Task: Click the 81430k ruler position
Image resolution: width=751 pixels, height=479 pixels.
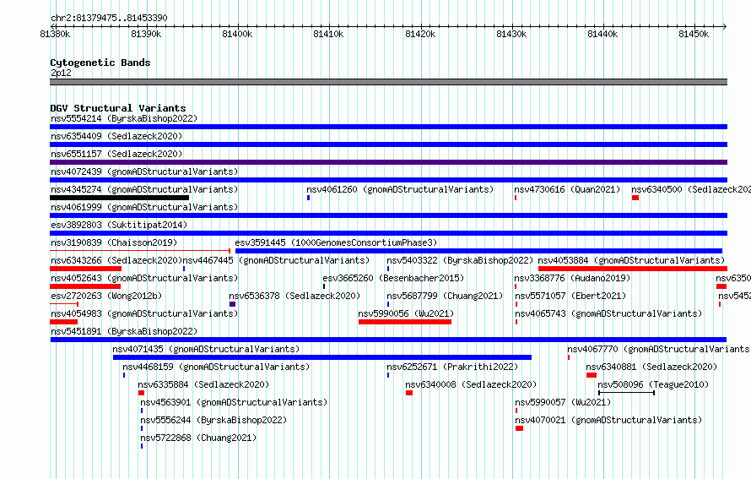Action: coord(511,34)
